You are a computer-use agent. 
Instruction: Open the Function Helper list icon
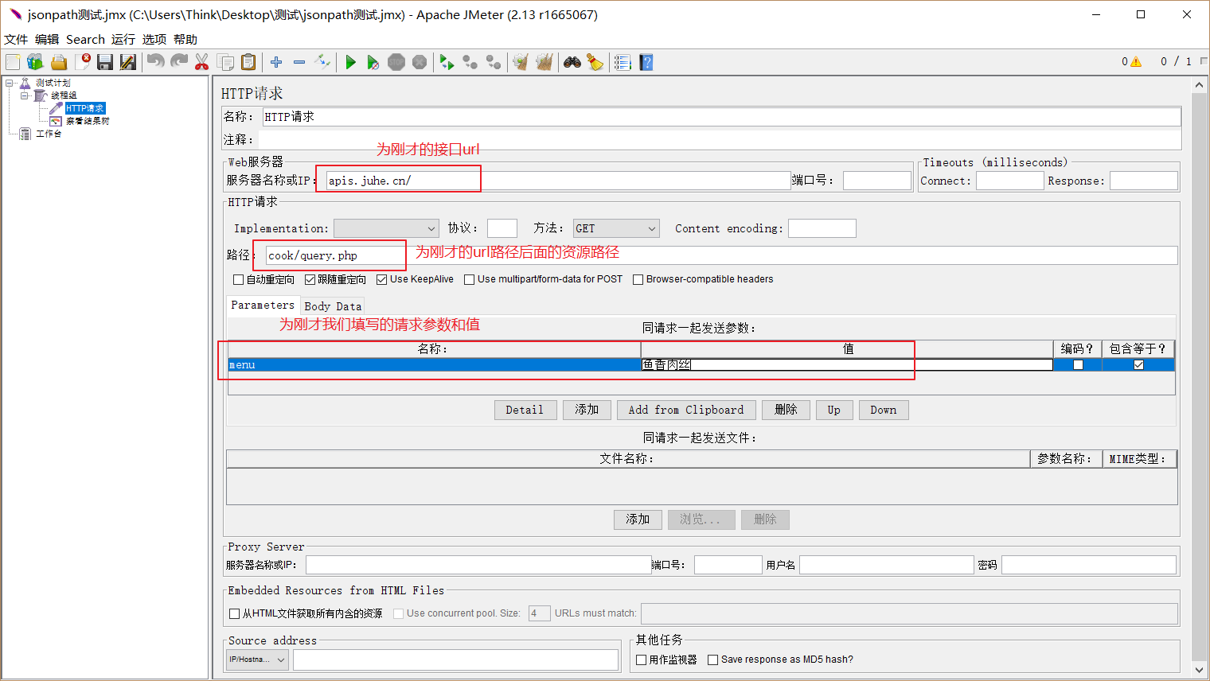tap(623, 62)
